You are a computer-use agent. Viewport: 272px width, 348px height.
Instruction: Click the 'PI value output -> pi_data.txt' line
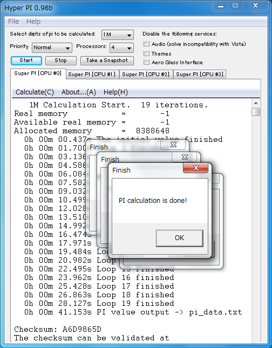[x=133, y=312]
